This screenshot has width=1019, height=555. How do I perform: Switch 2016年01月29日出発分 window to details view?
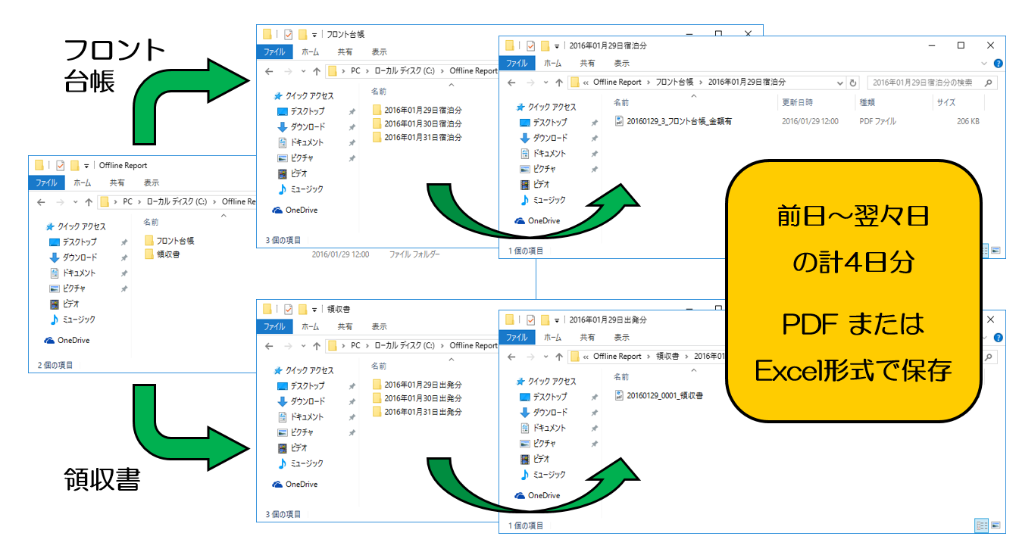click(982, 525)
